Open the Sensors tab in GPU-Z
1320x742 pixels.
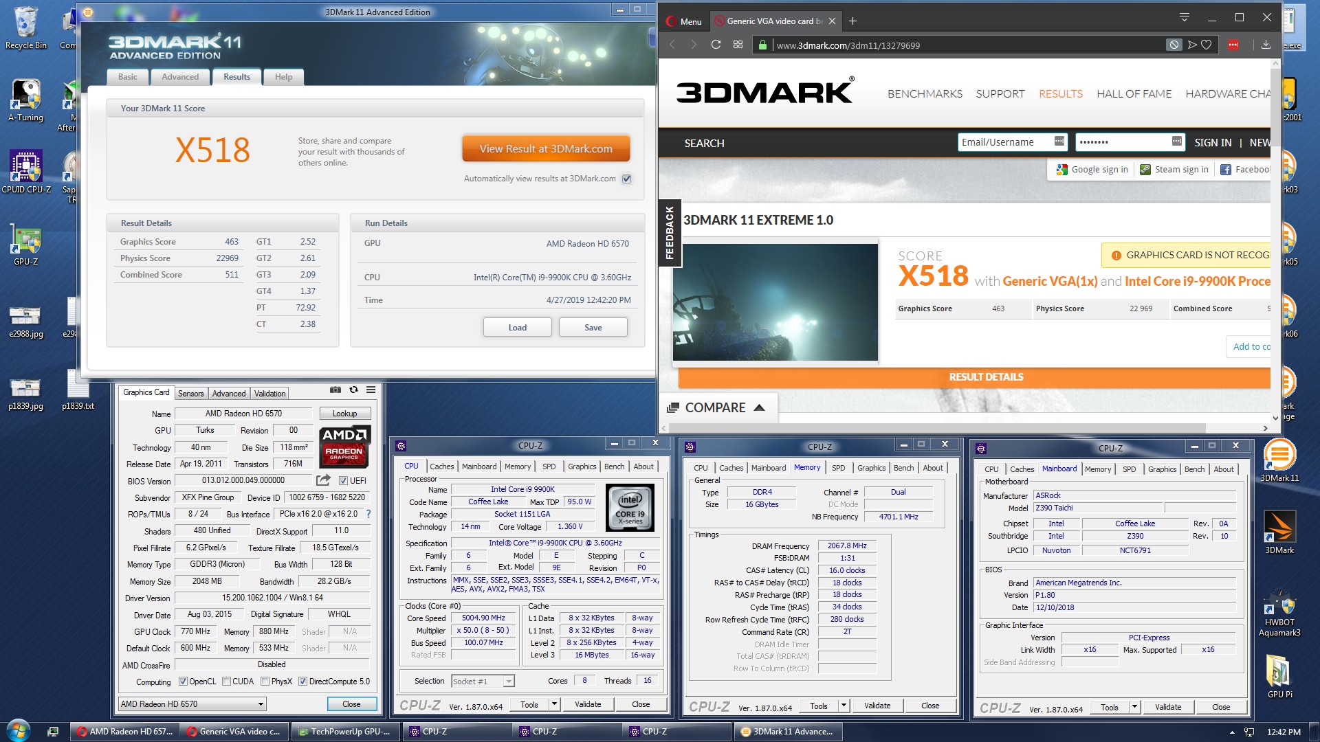pyautogui.click(x=190, y=394)
